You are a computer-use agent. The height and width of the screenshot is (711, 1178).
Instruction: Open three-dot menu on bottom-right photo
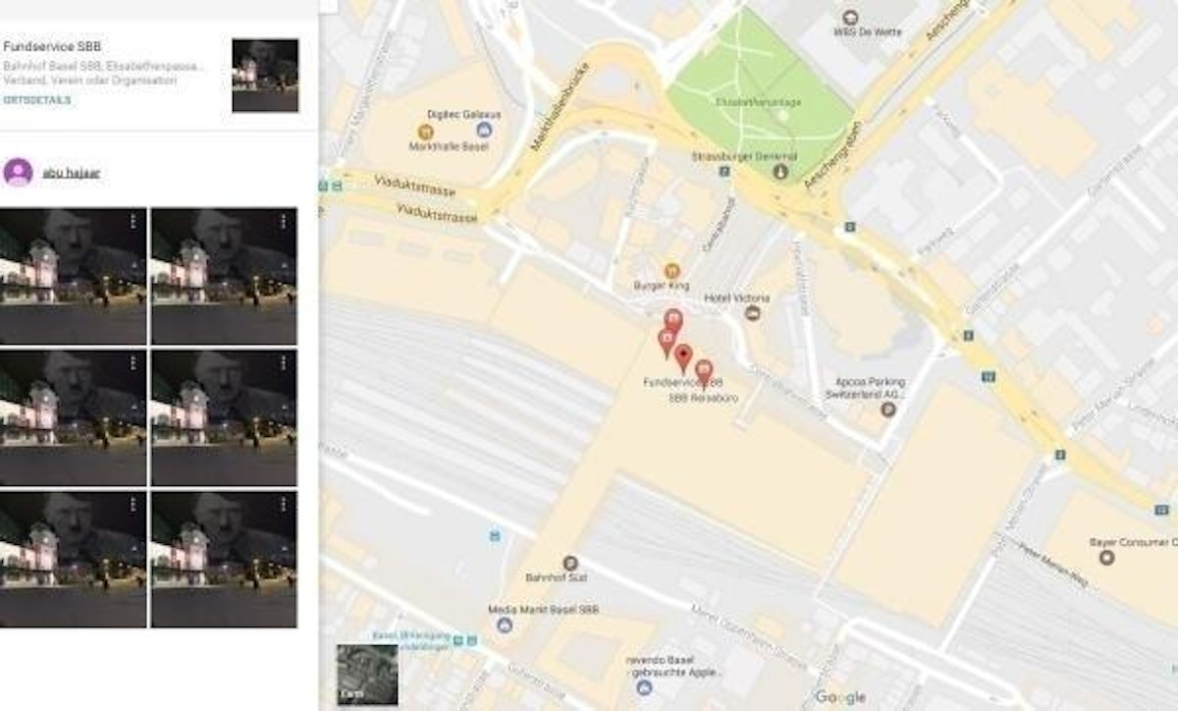tap(283, 505)
